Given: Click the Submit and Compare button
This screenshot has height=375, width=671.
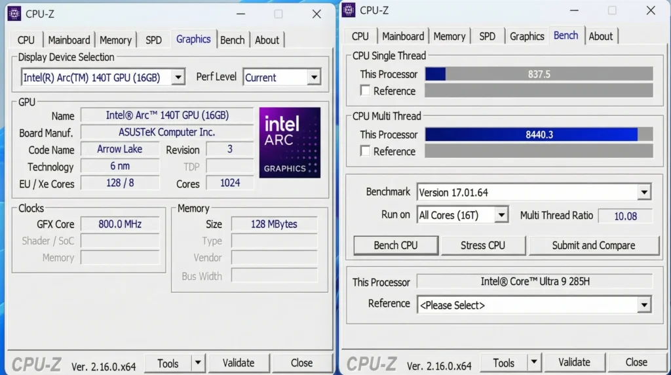Looking at the screenshot, I should [593, 245].
